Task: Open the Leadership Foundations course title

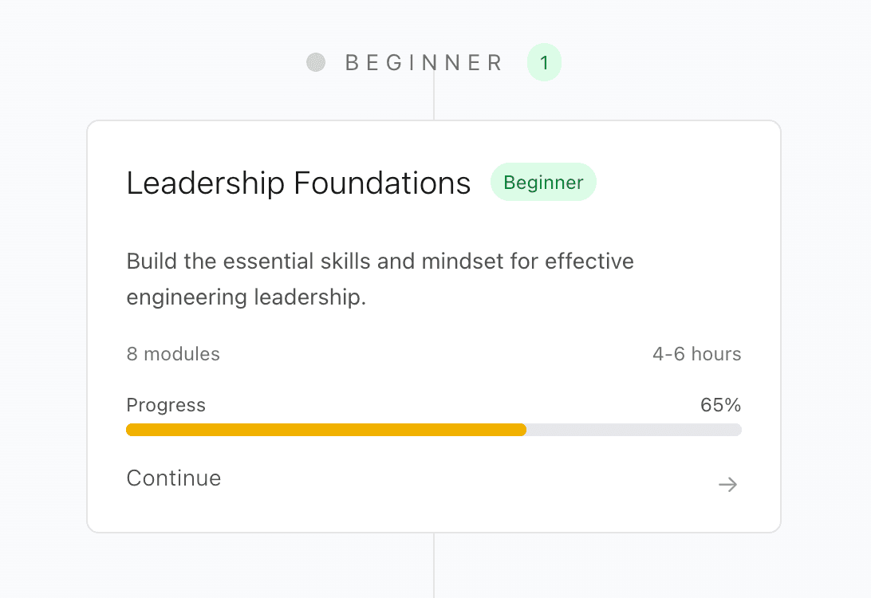Action: click(x=298, y=183)
